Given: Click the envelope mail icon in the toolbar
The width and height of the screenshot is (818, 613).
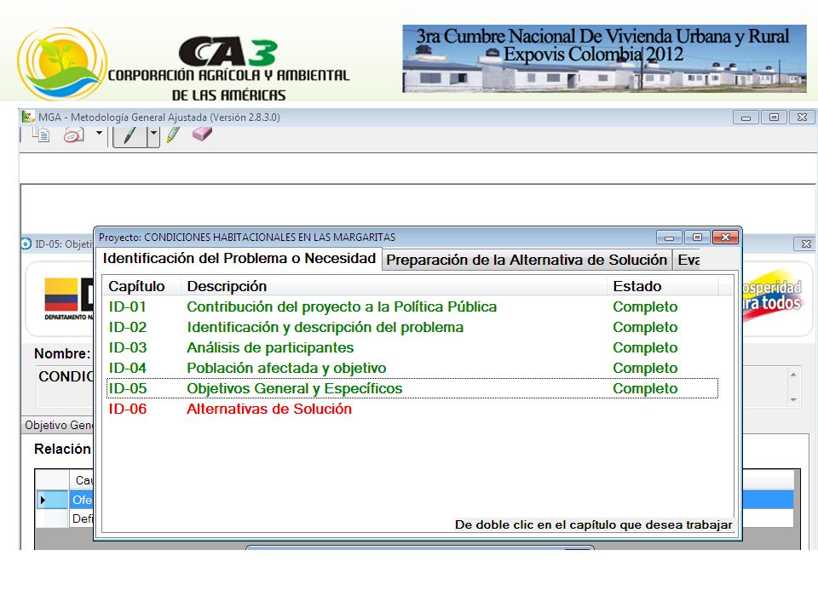Looking at the screenshot, I should pos(73,135).
